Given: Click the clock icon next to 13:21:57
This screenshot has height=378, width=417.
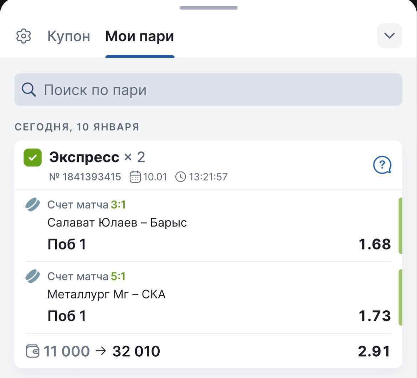Looking at the screenshot, I should pos(181,177).
